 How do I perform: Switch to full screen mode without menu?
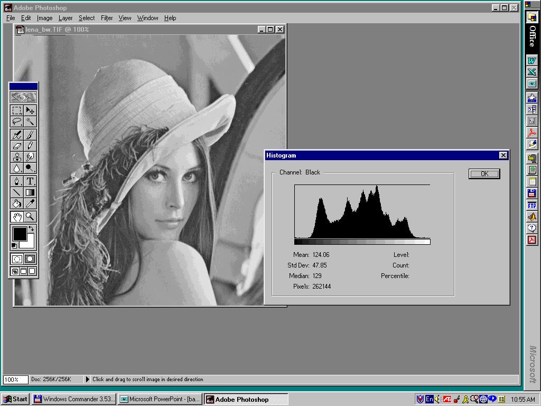tap(32, 271)
